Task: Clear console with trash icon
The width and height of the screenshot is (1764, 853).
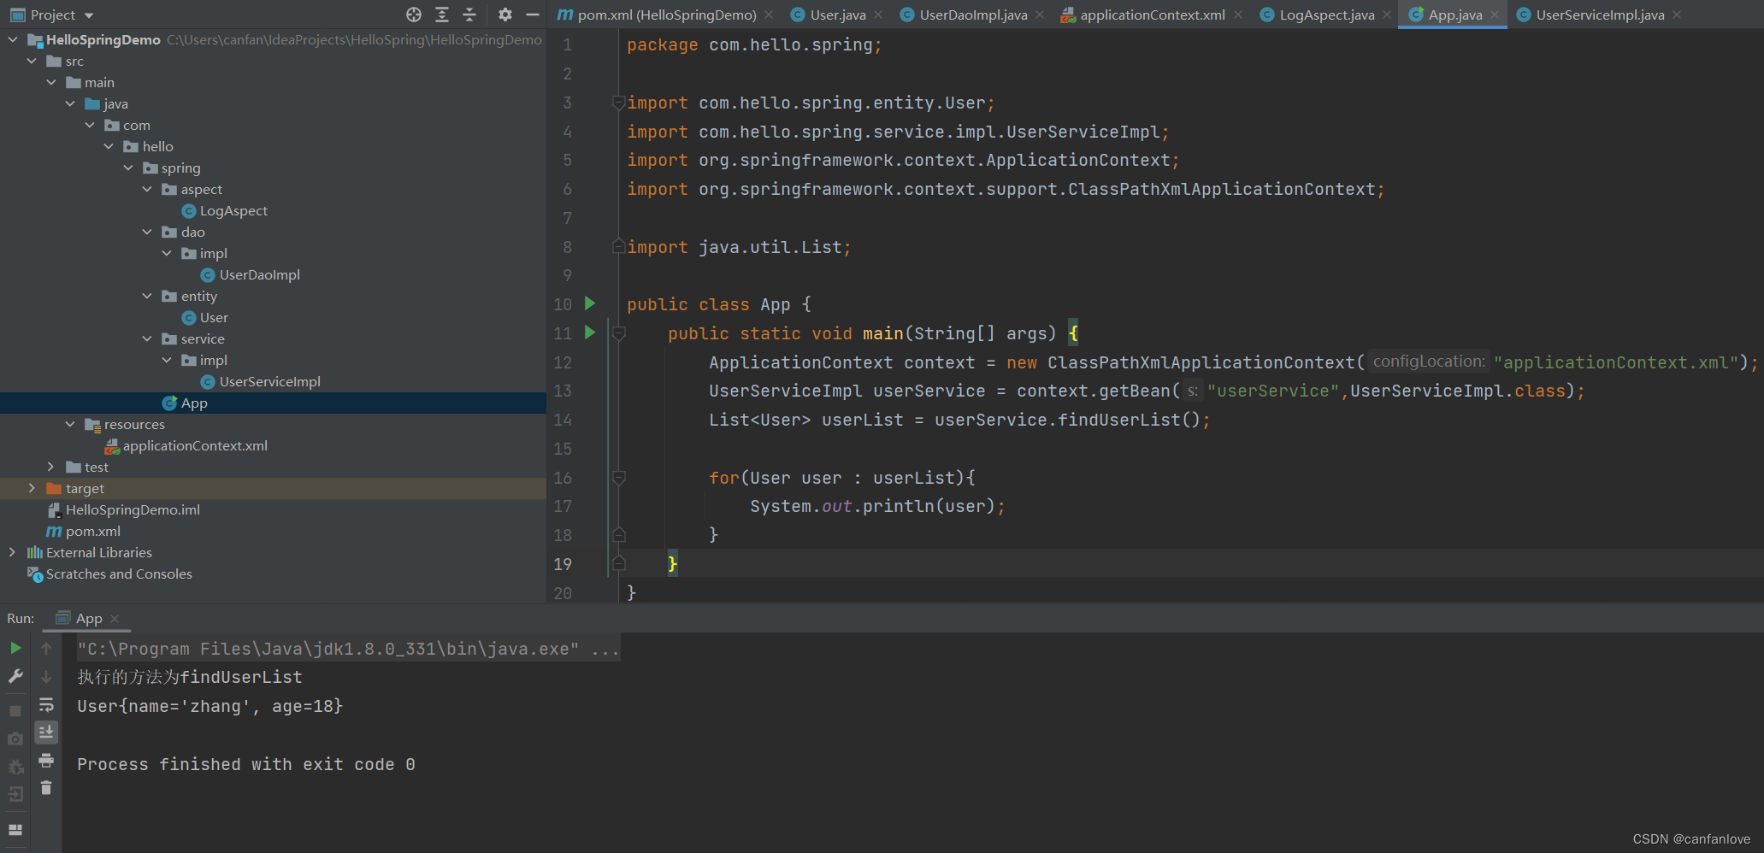Action: click(46, 788)
